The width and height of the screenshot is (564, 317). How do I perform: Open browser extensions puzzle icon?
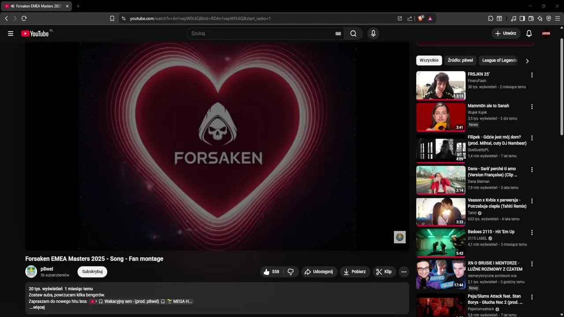(490, 18)
